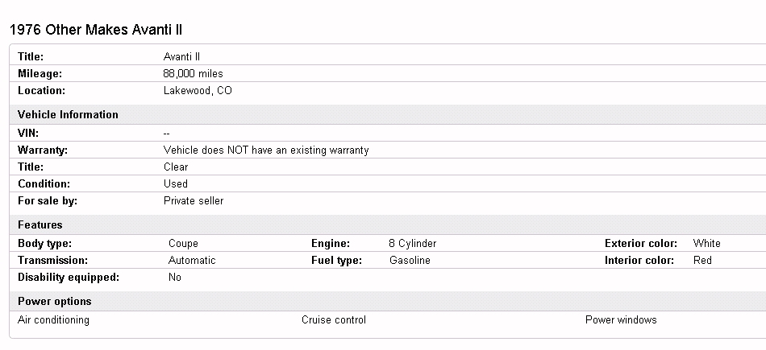Viewport: 766px width, 350px height.
Task: Click the "Cruise control" power option
Action: click(334, 320)
